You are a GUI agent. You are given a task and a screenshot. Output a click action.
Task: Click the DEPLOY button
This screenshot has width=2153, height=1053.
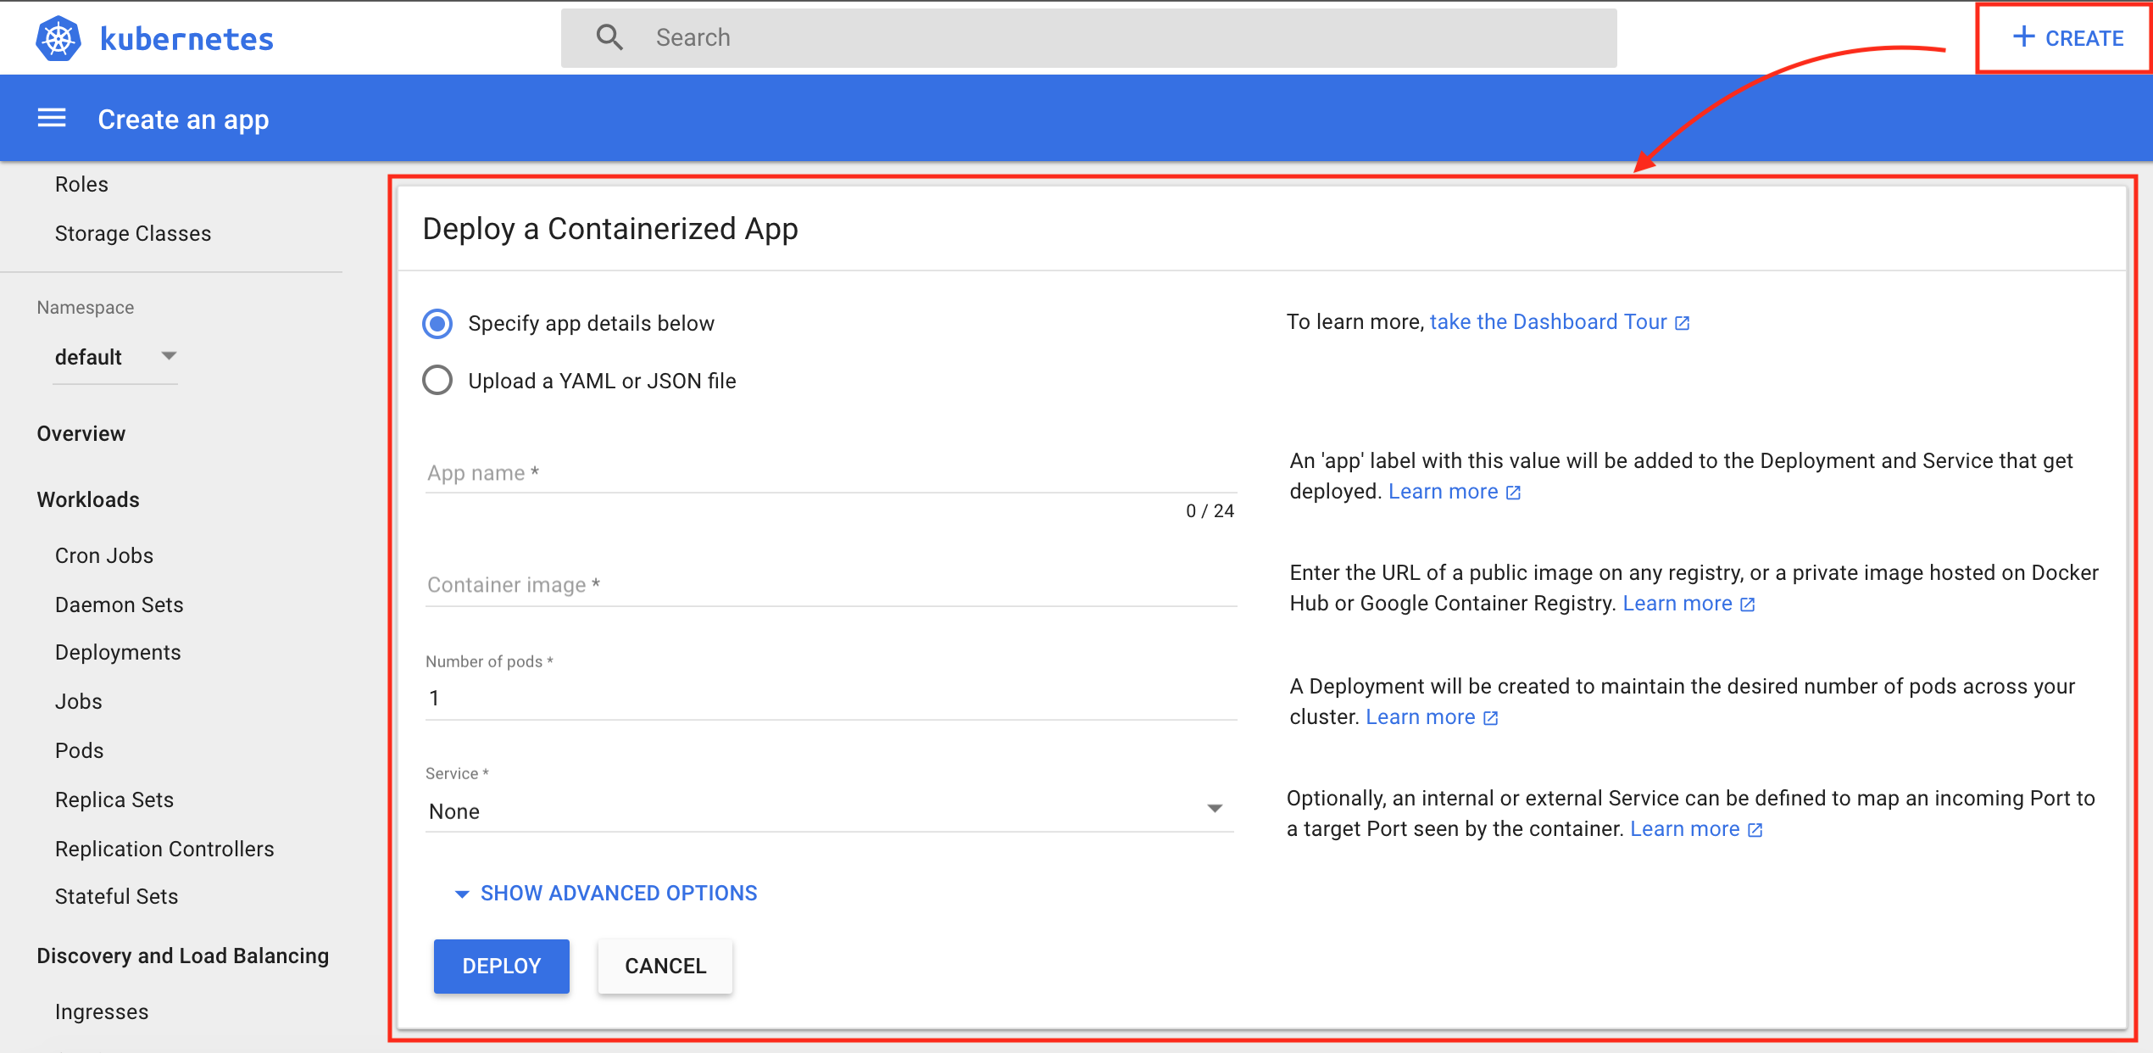click(501, 966)
